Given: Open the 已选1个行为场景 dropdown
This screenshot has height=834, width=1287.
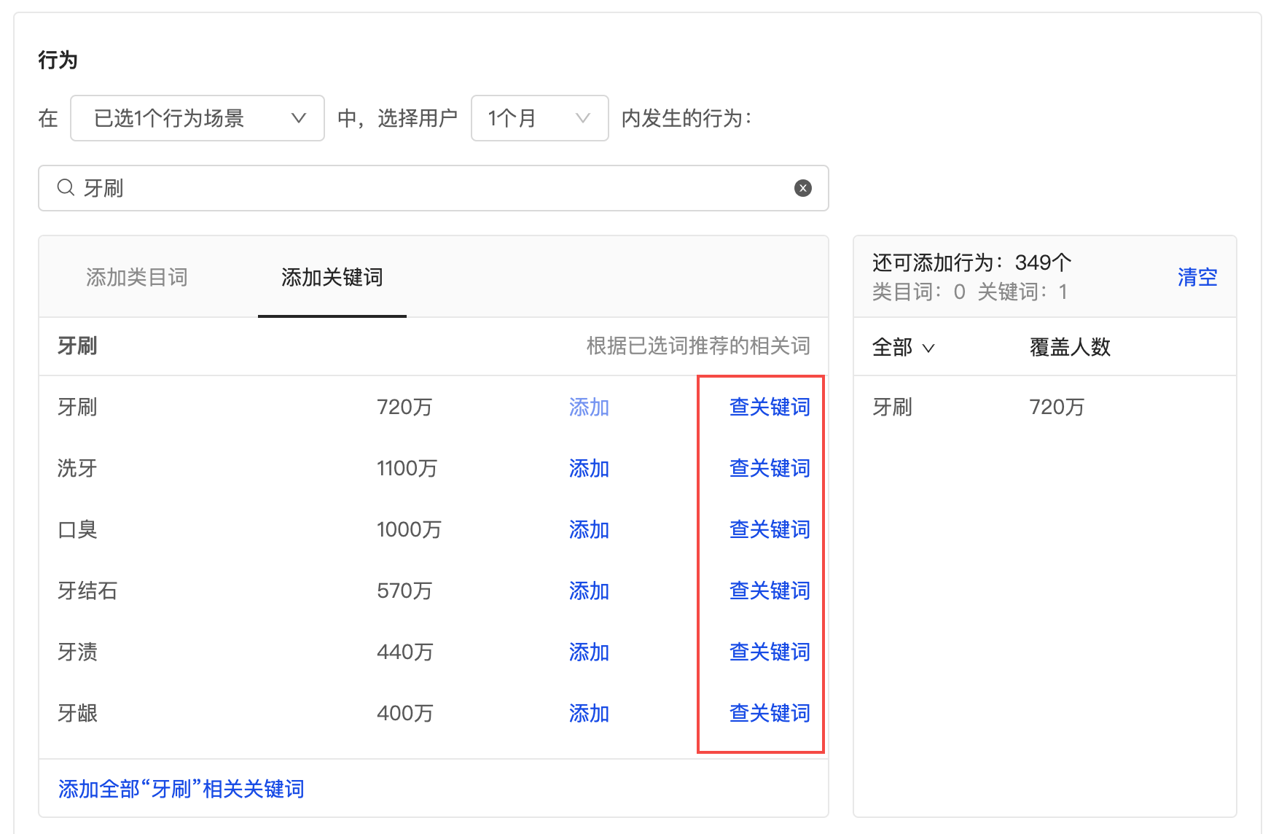Looking at the screenshot, I should 197,118.
